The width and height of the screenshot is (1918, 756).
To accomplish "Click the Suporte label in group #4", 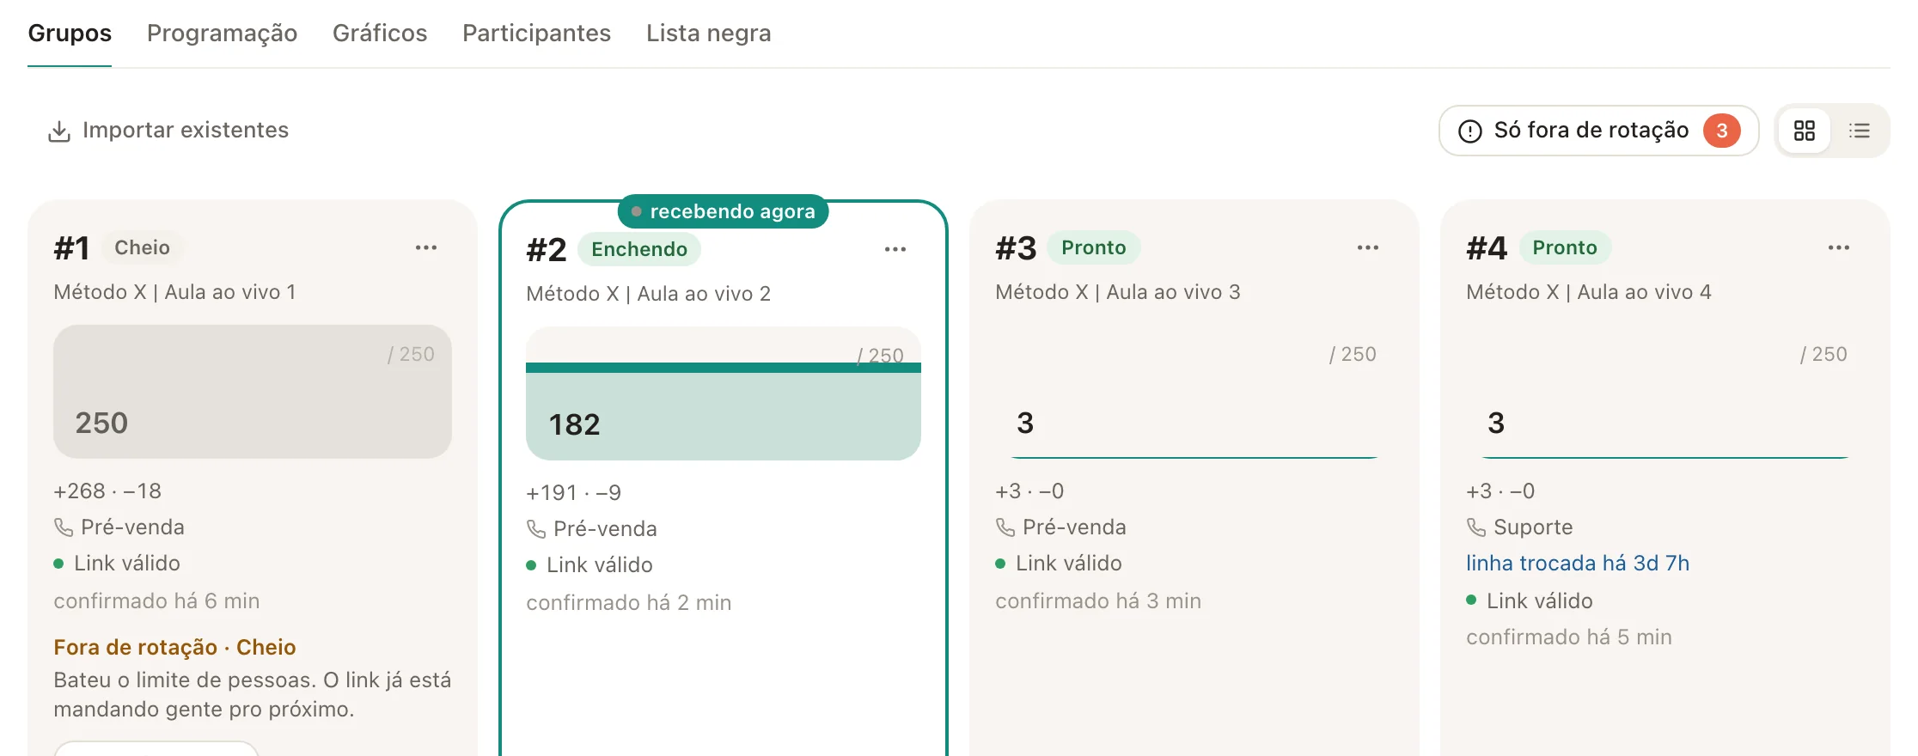I will point(1533,527).
